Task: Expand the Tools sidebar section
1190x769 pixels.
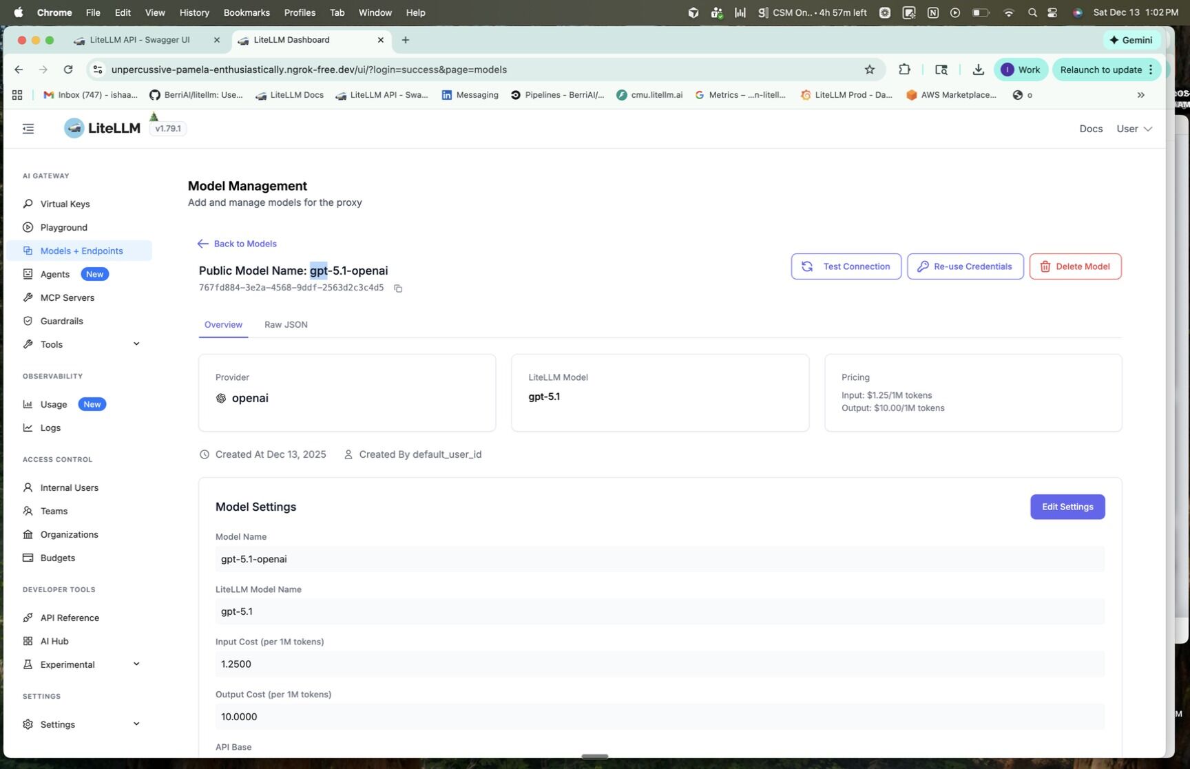Action: pyautogui.click(x=136, y=344)
